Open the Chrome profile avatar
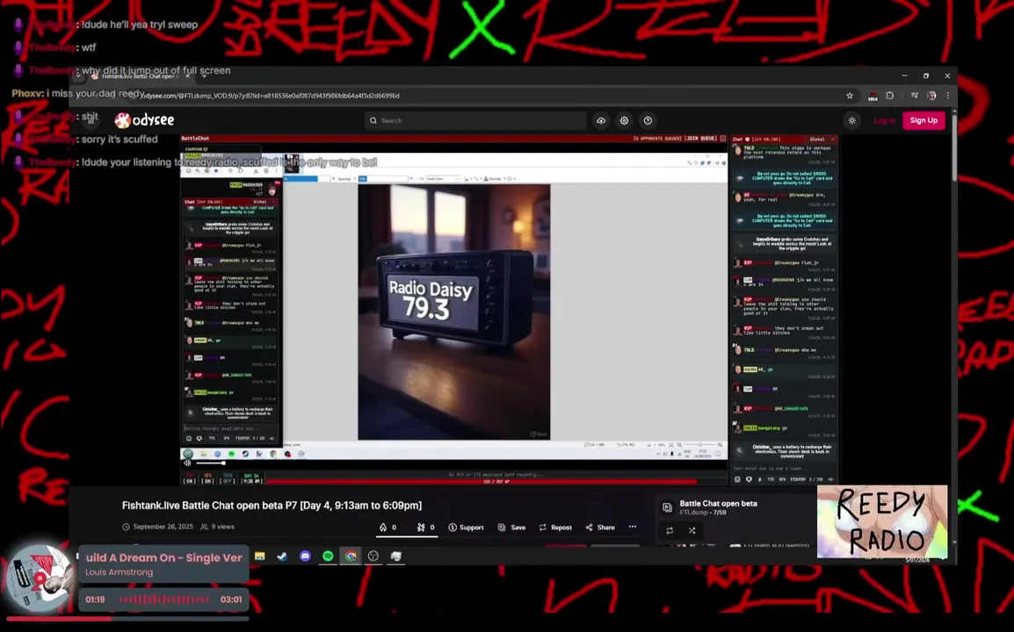 931,96
